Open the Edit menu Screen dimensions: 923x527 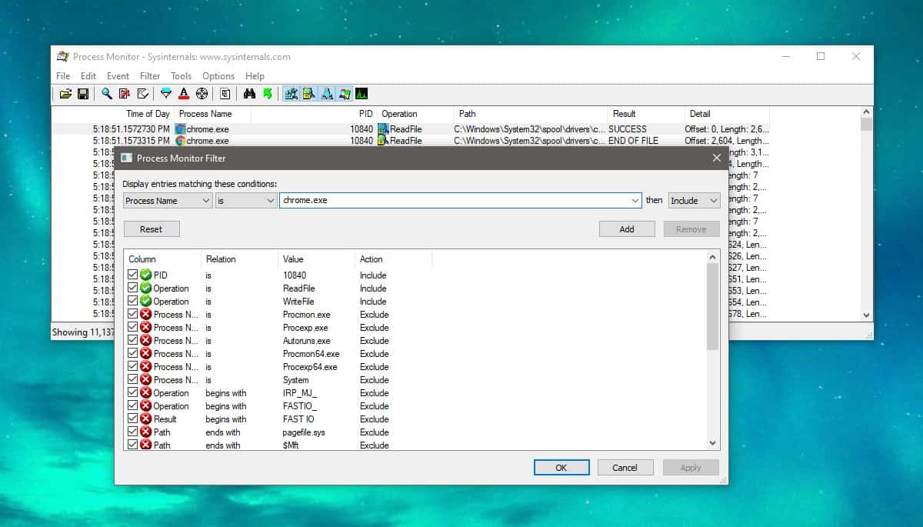[x=88, y=75]
